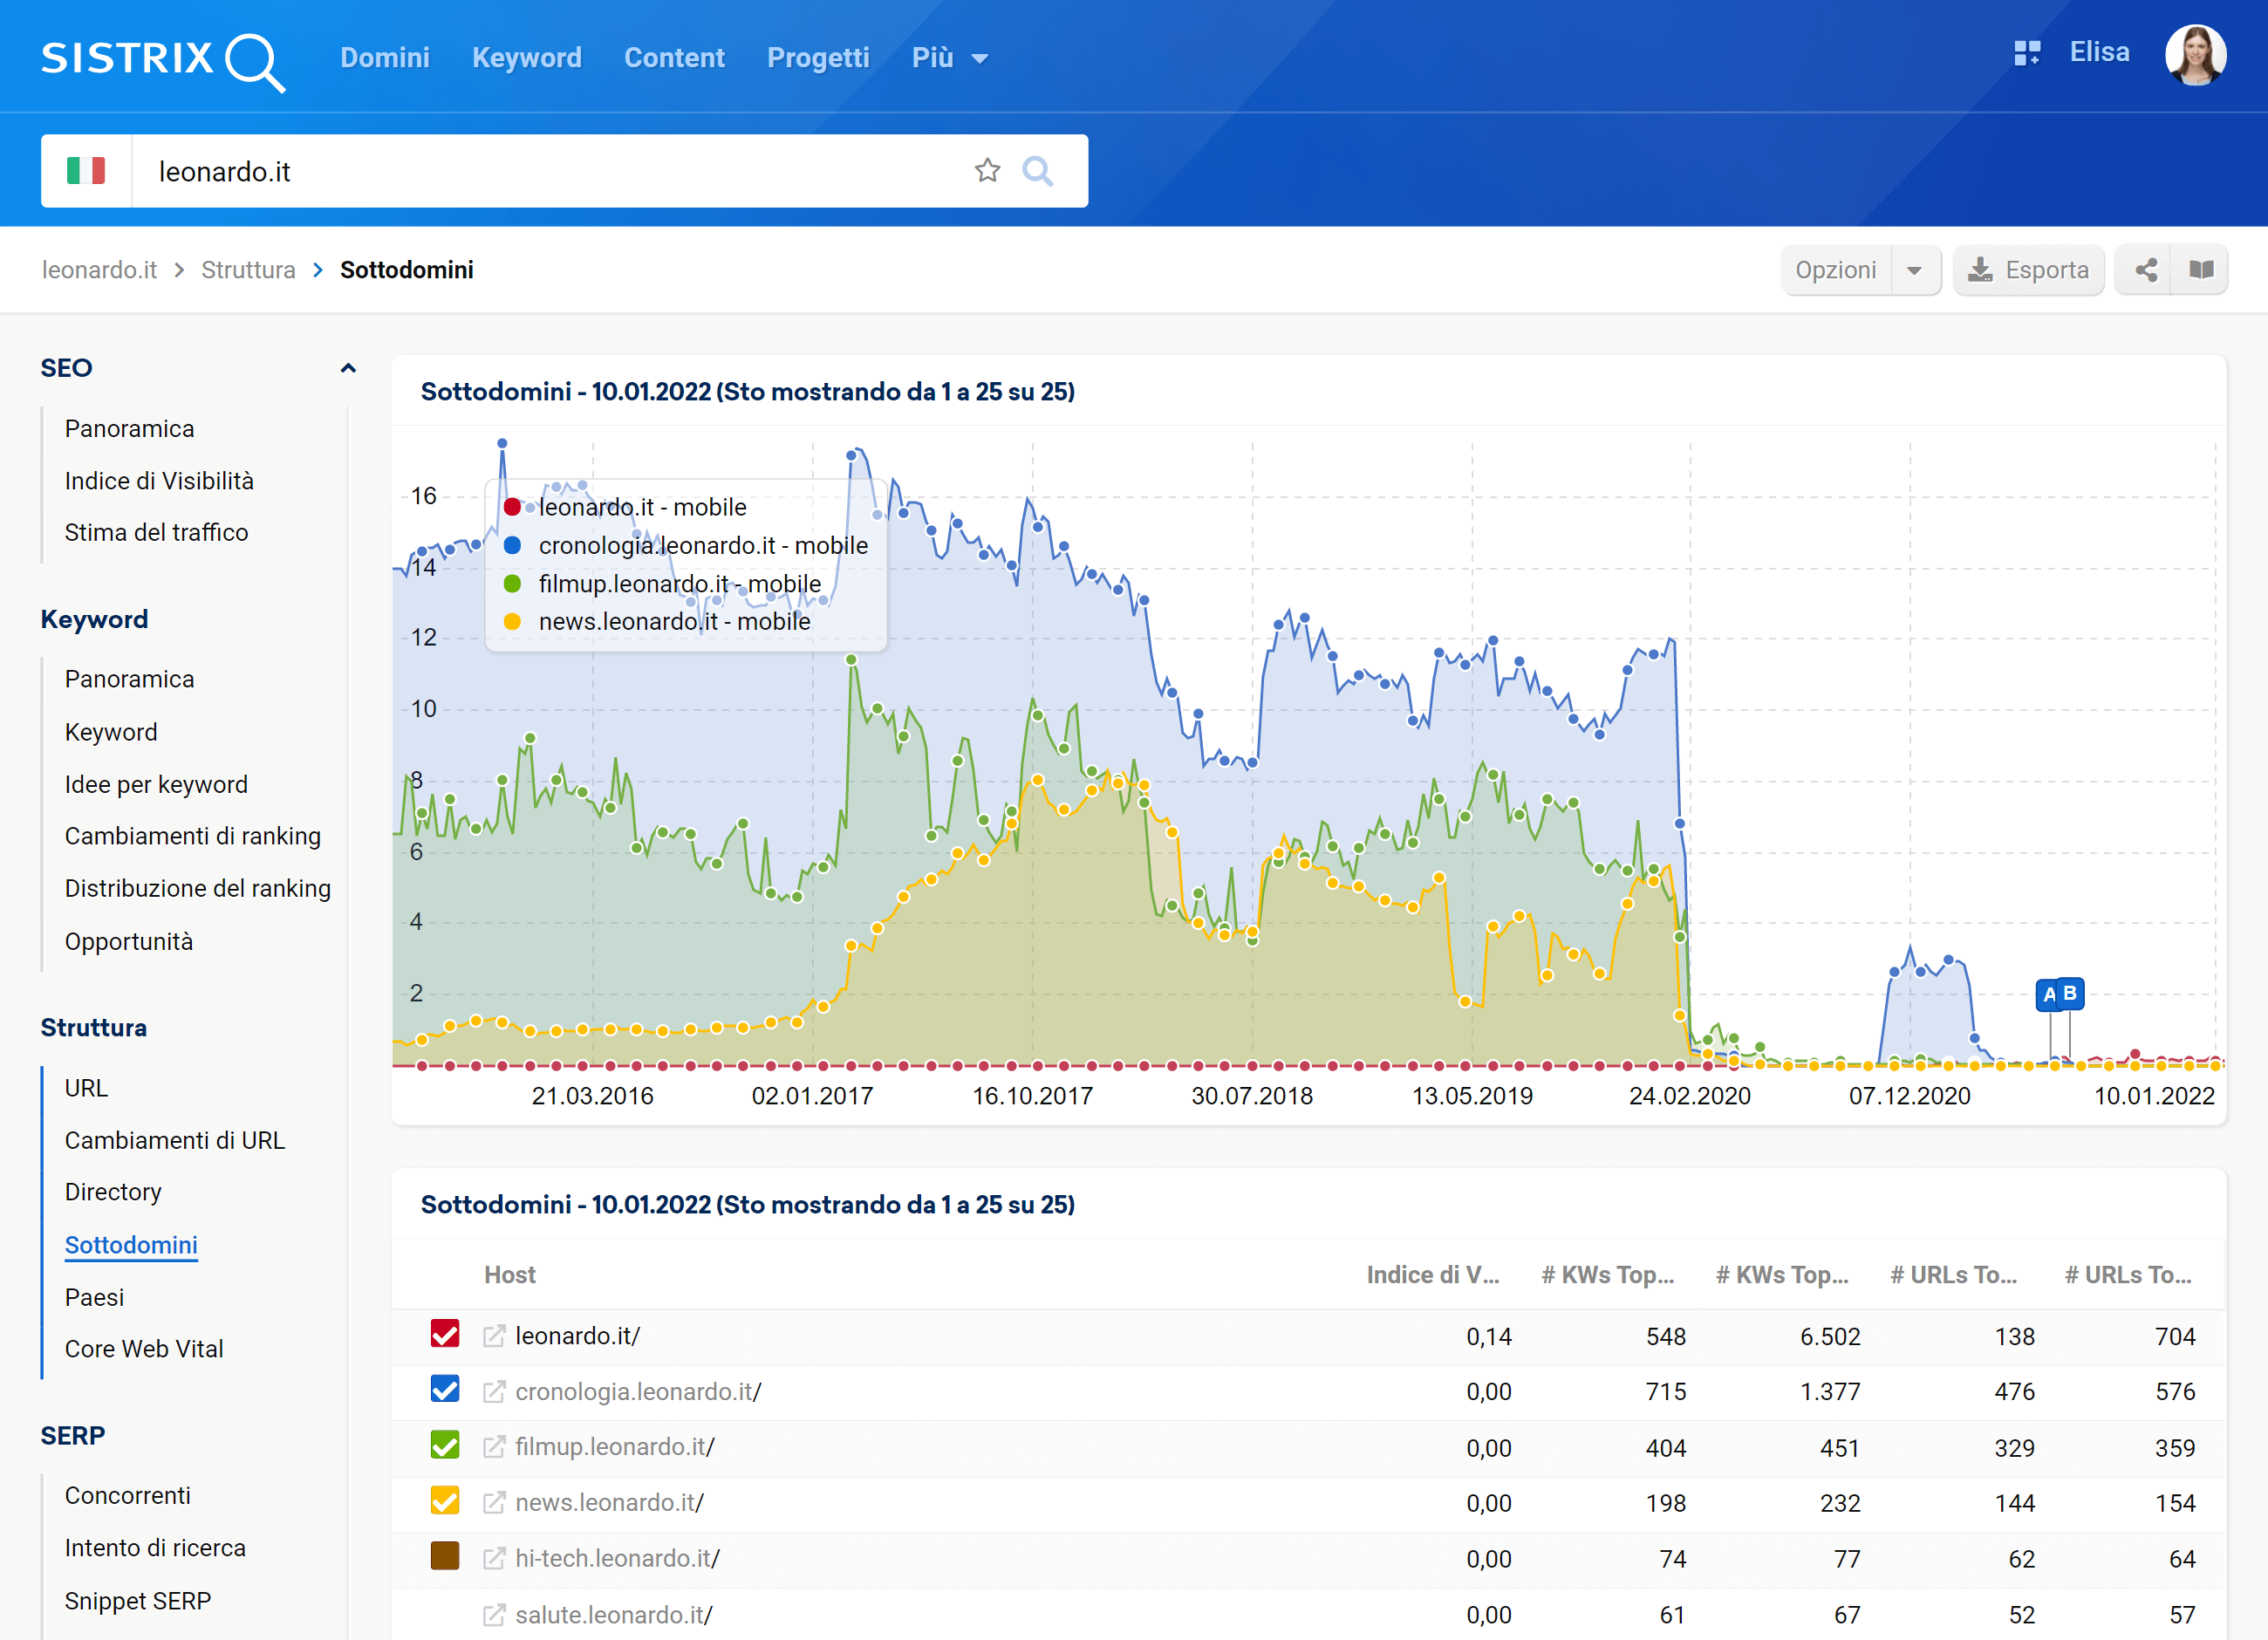Select the Sottodomini sidebar link
This screenshot has width=2268, height=1640.
(x=131, y=1246)
